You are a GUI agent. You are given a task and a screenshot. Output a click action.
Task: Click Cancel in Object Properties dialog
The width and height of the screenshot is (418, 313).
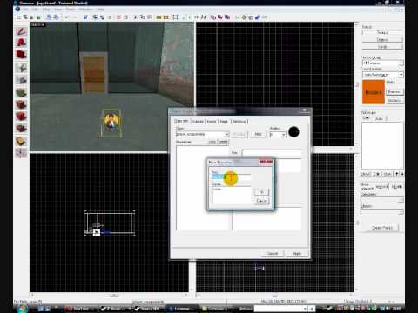273,254
